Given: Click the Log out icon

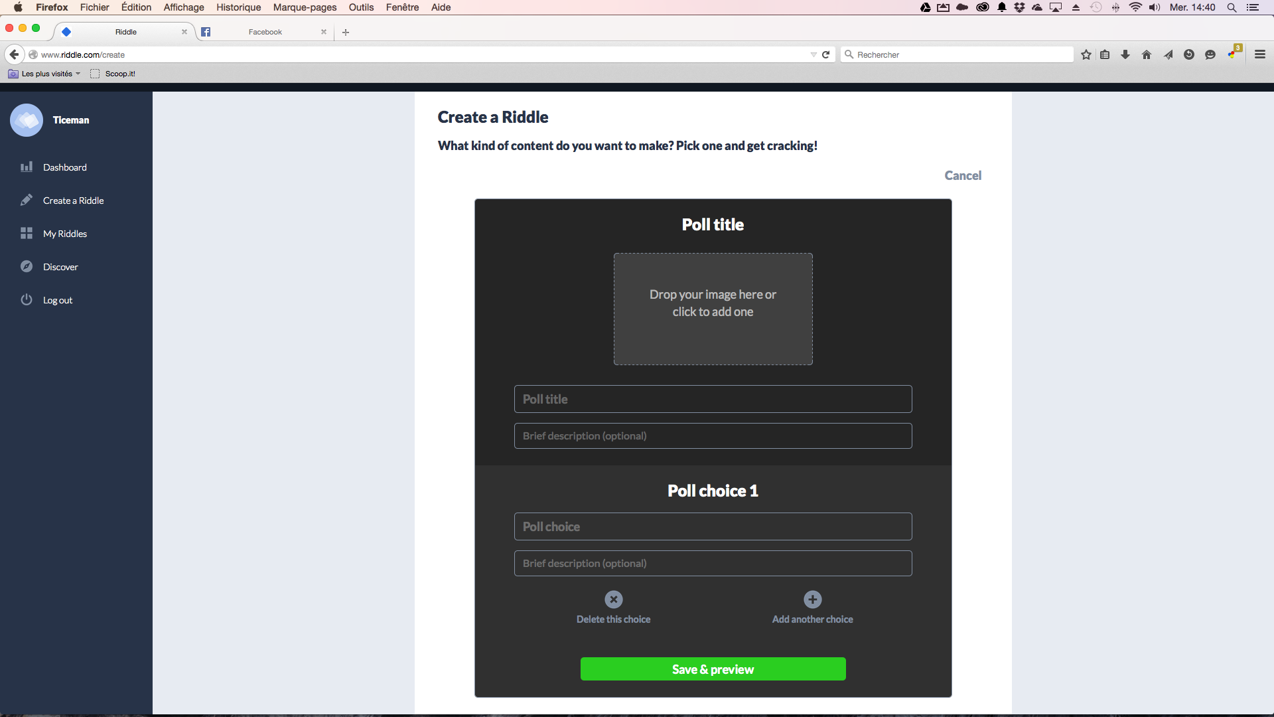Looking at the screenshot, I should coord(25,299).
